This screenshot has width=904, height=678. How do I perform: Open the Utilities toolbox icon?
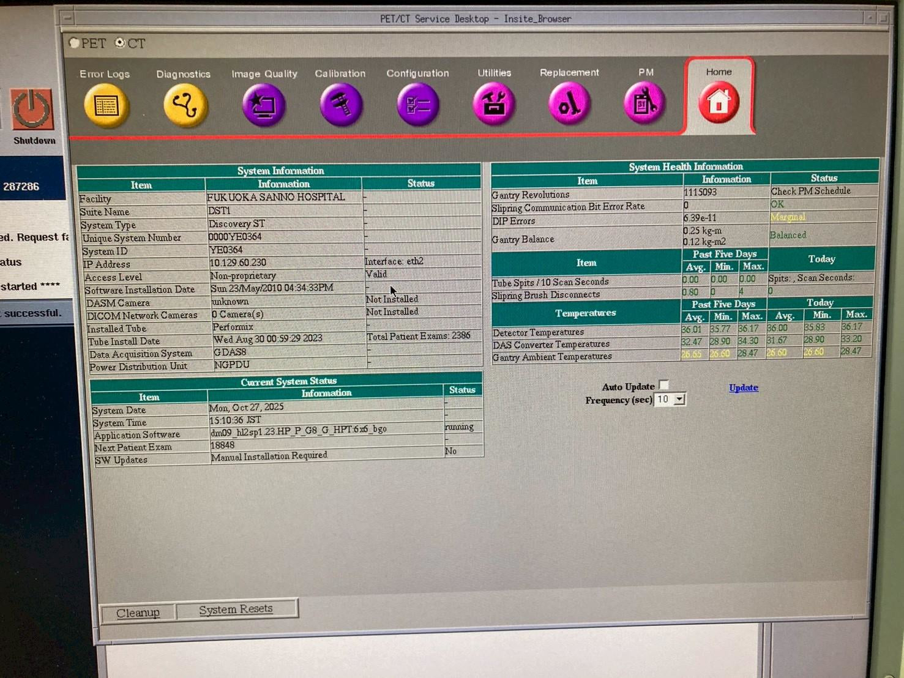(x=494, y=105)
